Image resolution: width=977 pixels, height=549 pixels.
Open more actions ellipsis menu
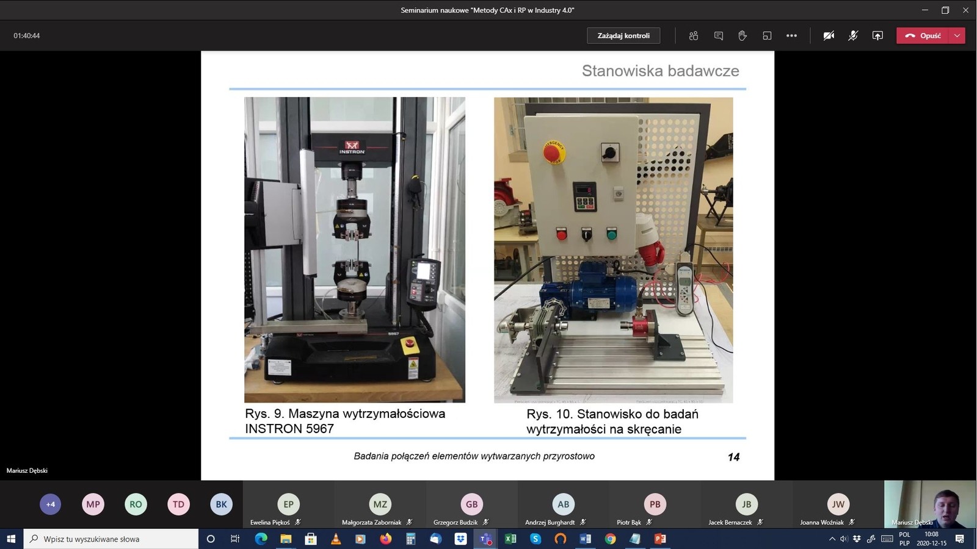(791, 36)
